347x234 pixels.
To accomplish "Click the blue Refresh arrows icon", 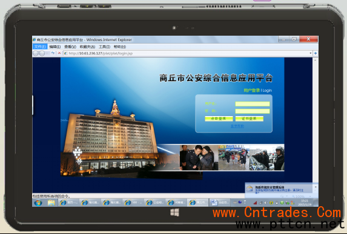I will coord(53,53).
